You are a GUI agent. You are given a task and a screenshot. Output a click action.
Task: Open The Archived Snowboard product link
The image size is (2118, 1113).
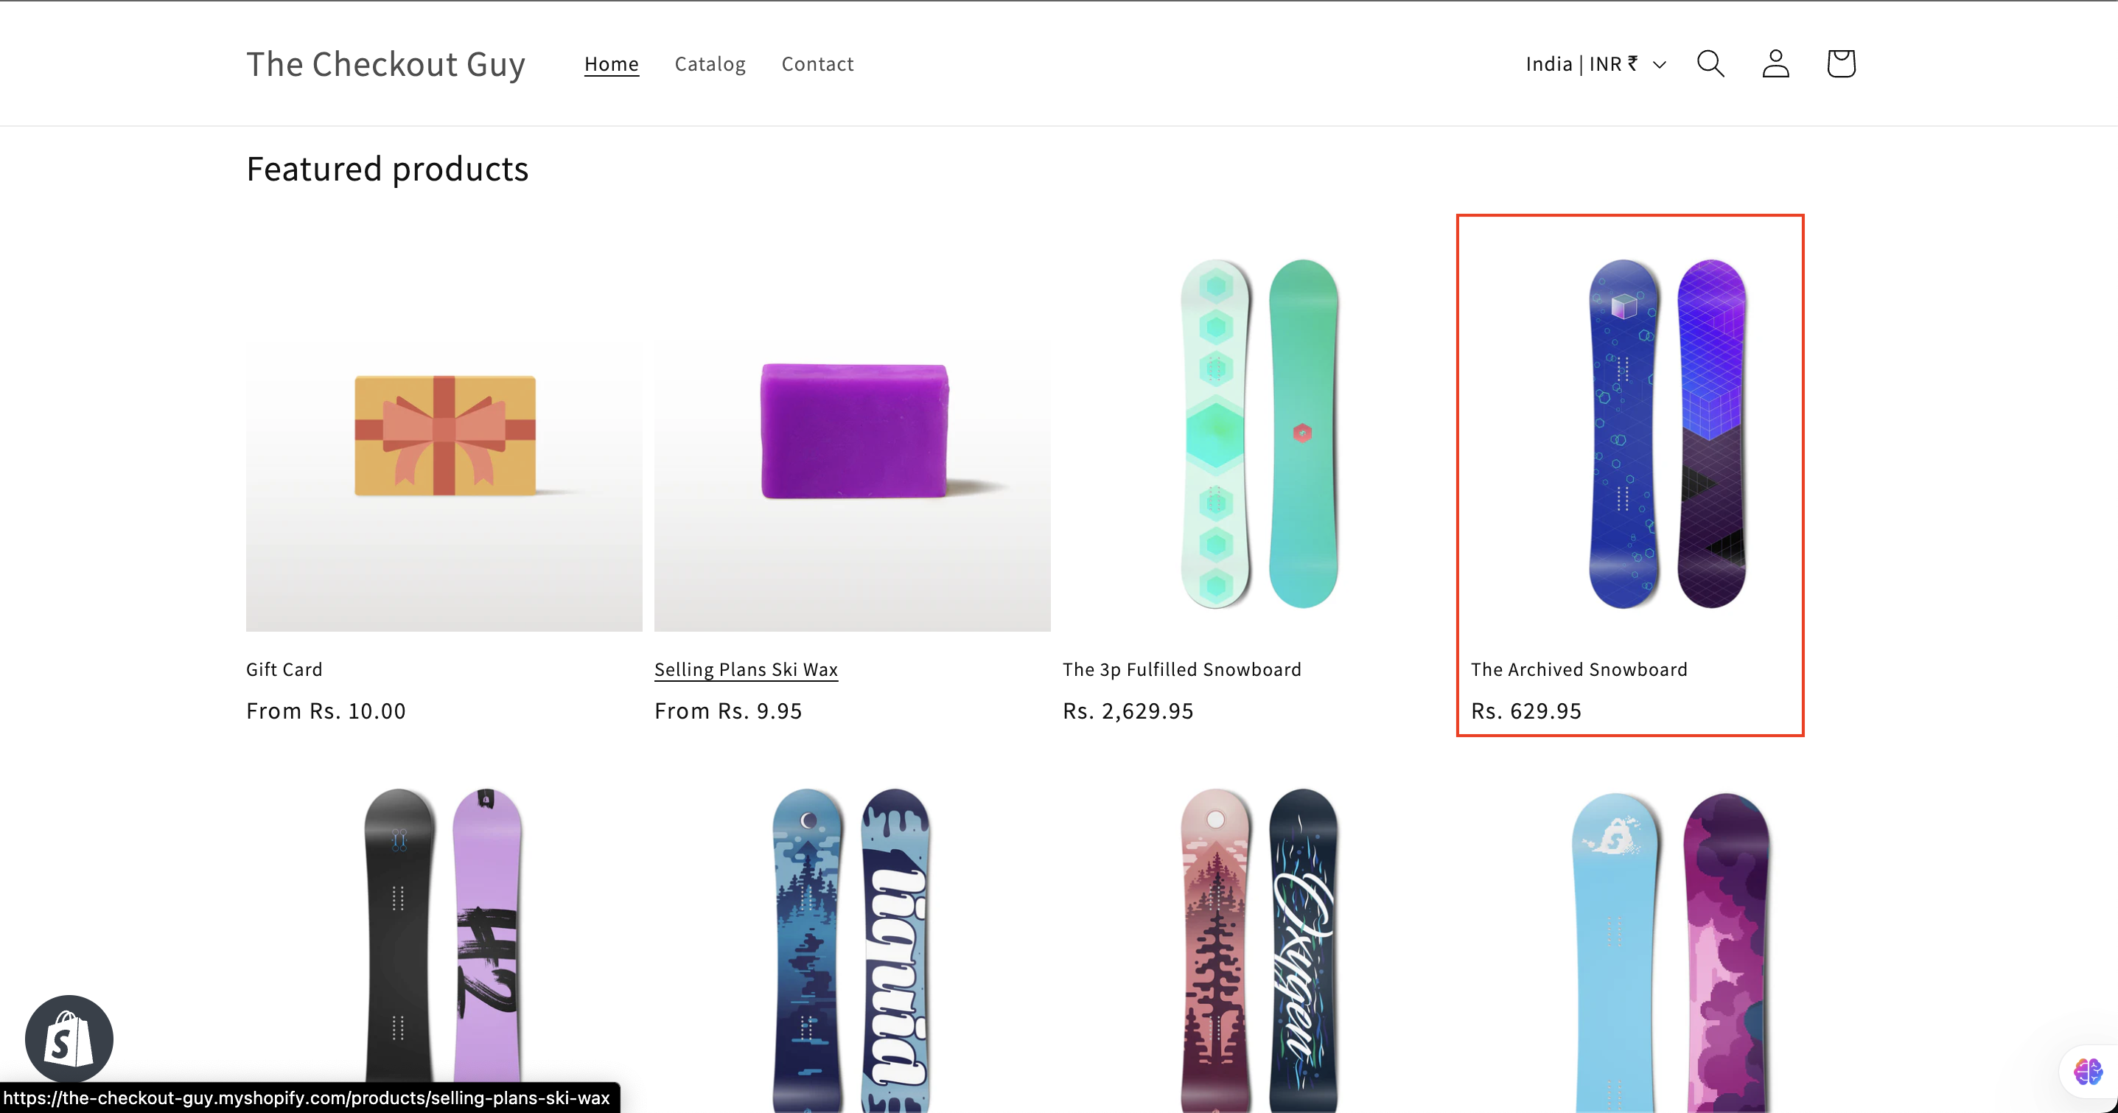1579,669
